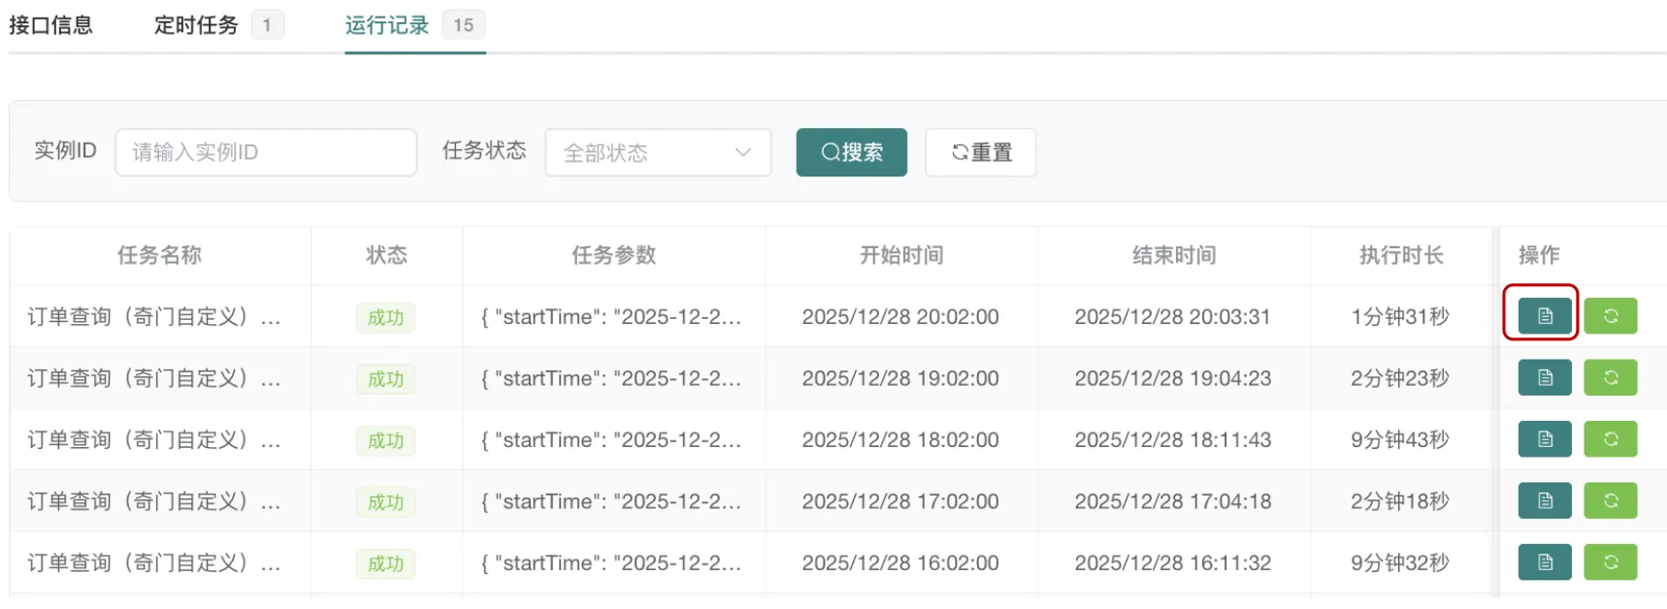Expand the 任务状态 status dropdown
This screenshot has height=609, width=1667.
(658, 152)
